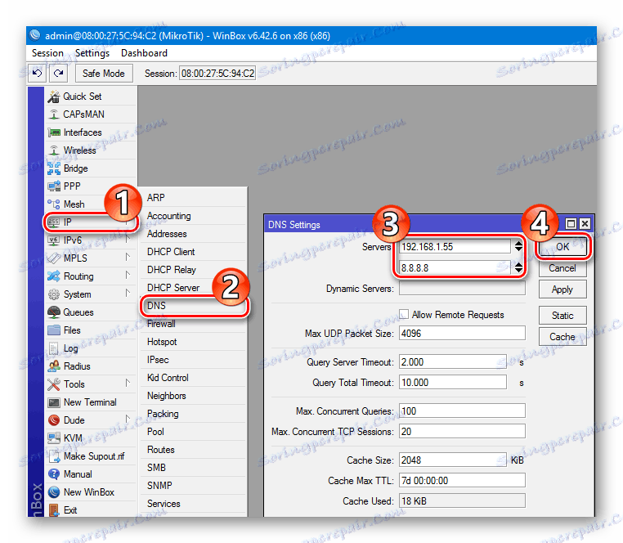Viewport: 623px width, 543px height.
Task: Click the Max UDP Packet Size field
Action: pos(462,333)
